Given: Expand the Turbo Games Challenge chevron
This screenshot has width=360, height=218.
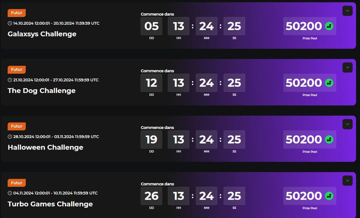Looking at the screenshot, I should coord(347,181).
